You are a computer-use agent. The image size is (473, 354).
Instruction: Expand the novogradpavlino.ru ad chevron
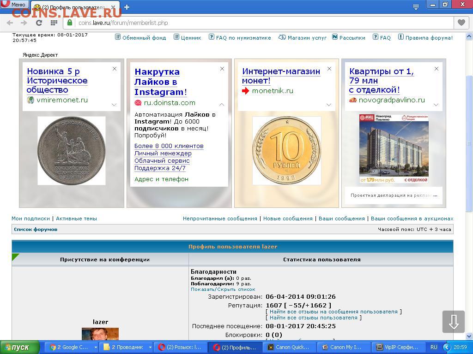click(436, 105)
